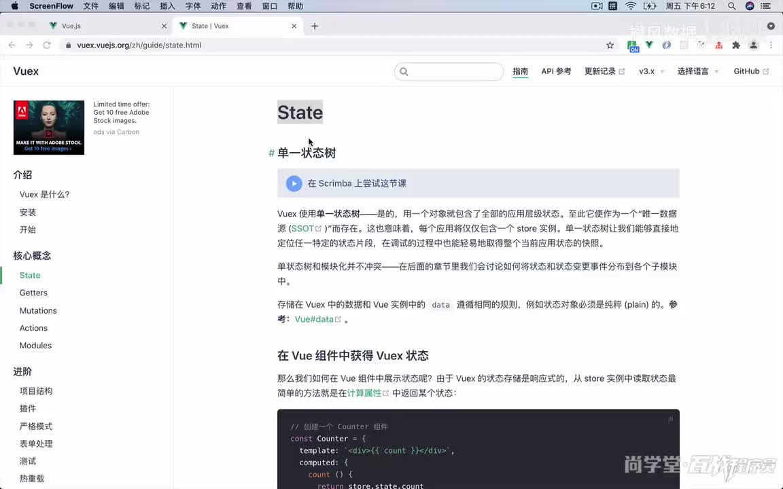Viewport: 783px width, 489px height.
Task: Play the Scrimba lesson button
Action: click(294, 183)
